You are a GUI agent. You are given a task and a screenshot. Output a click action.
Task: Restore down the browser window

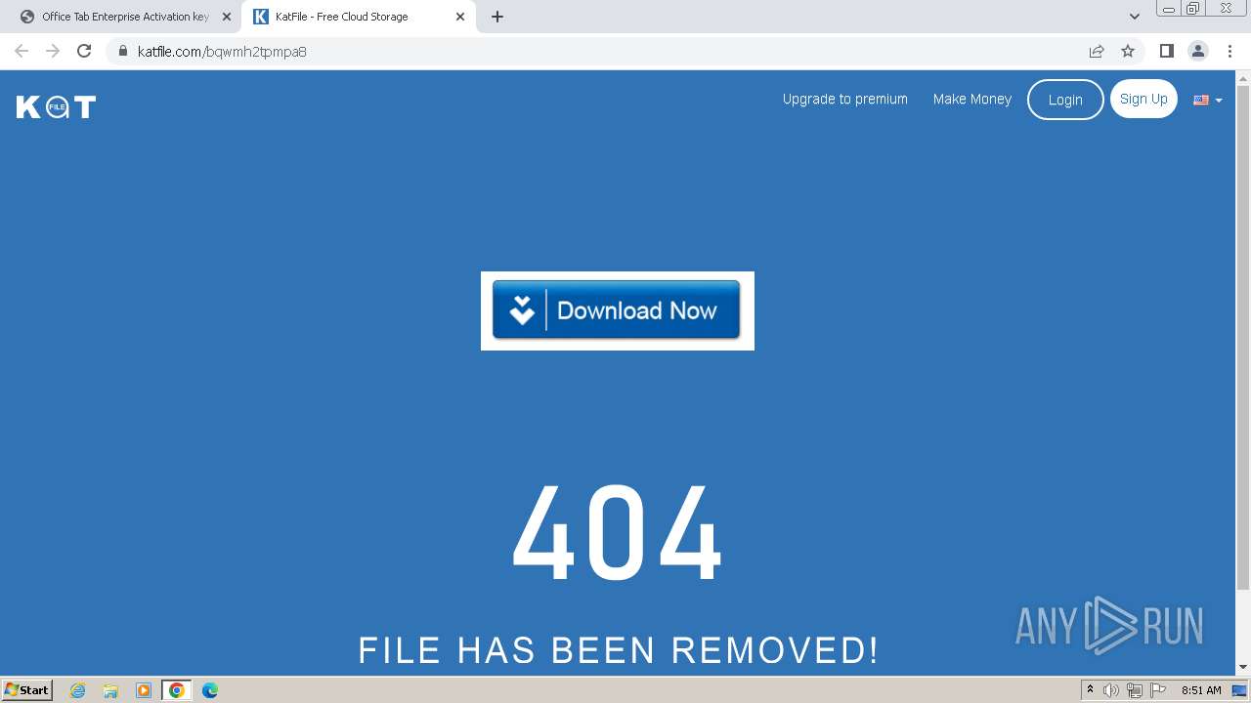1193,9
